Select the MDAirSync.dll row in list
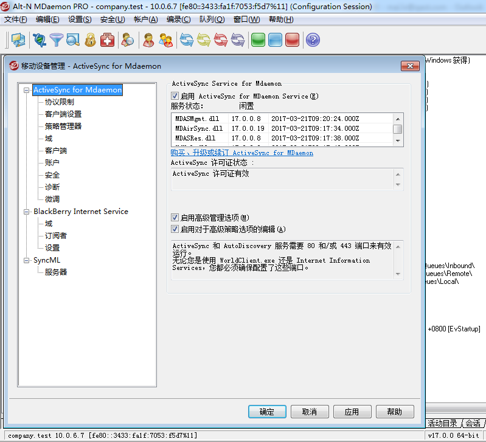Viewport: 486px width, 442px height. [x=282, y=128]
